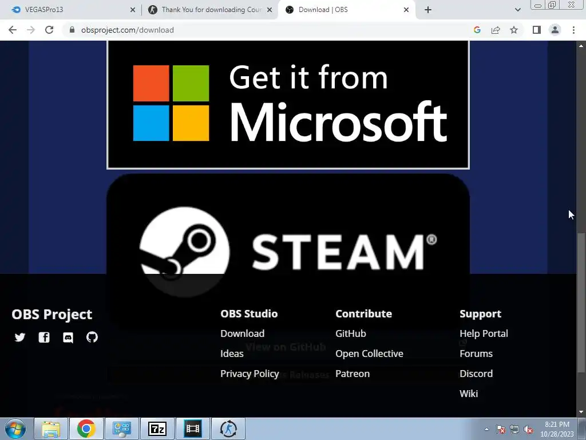Open Google Chrome from the taskbar
Screen dimensions: 586x440
point(86,429)
